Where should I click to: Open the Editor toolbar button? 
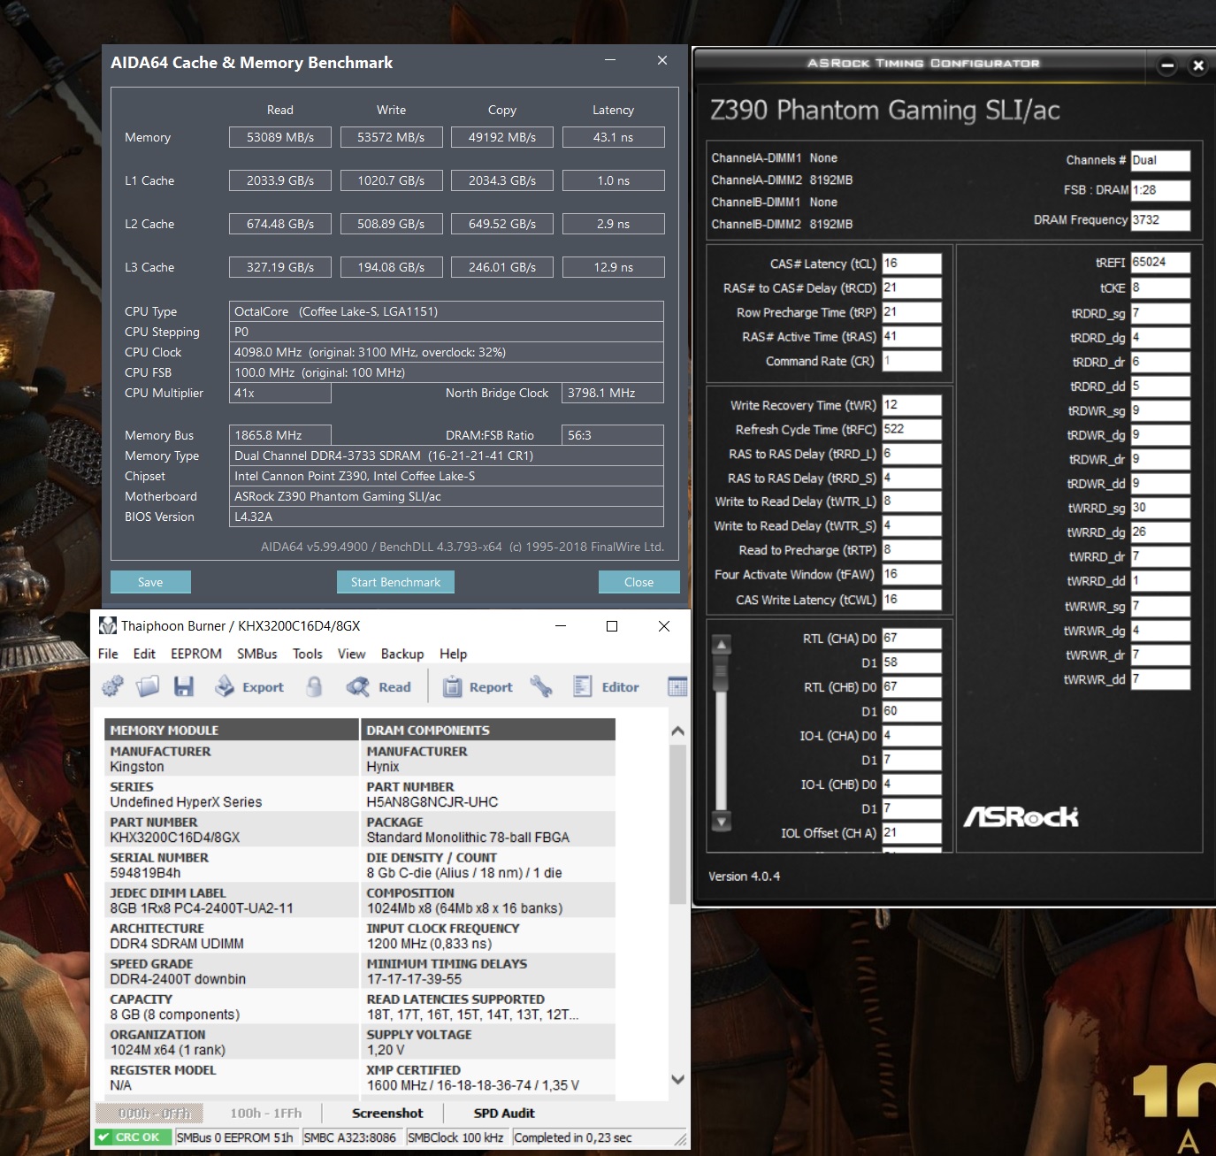click(x=606, y=686)
